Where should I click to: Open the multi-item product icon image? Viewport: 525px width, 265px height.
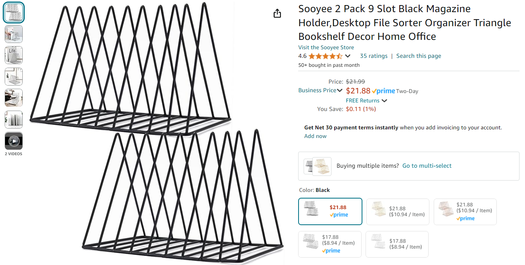[x=318, y=166]
